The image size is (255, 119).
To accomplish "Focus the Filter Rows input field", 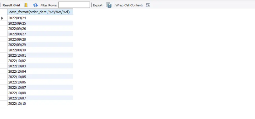I will (74, 5).
